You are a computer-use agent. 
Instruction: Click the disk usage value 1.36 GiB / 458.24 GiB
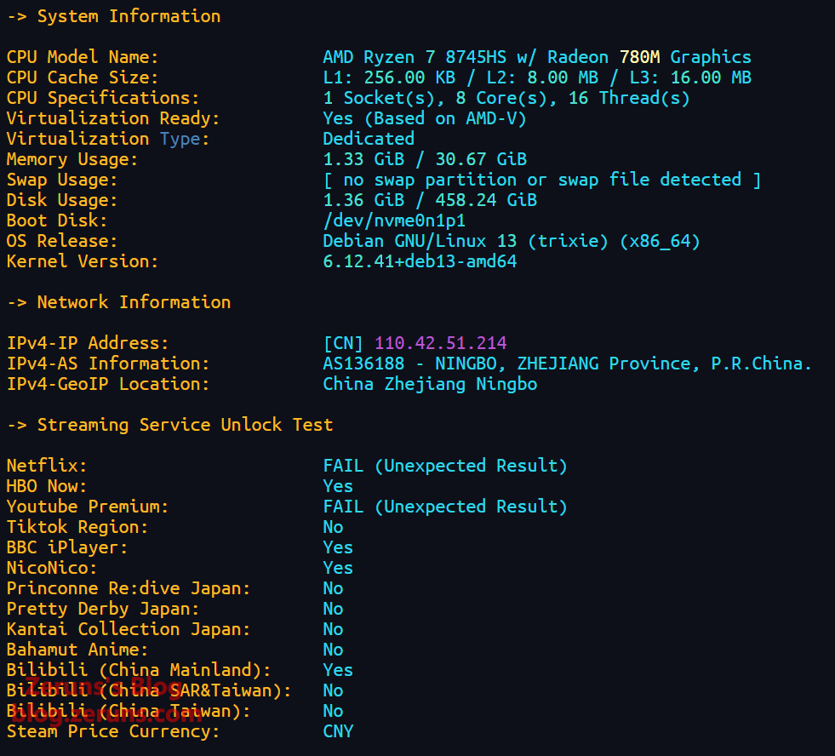click(429, 200)
